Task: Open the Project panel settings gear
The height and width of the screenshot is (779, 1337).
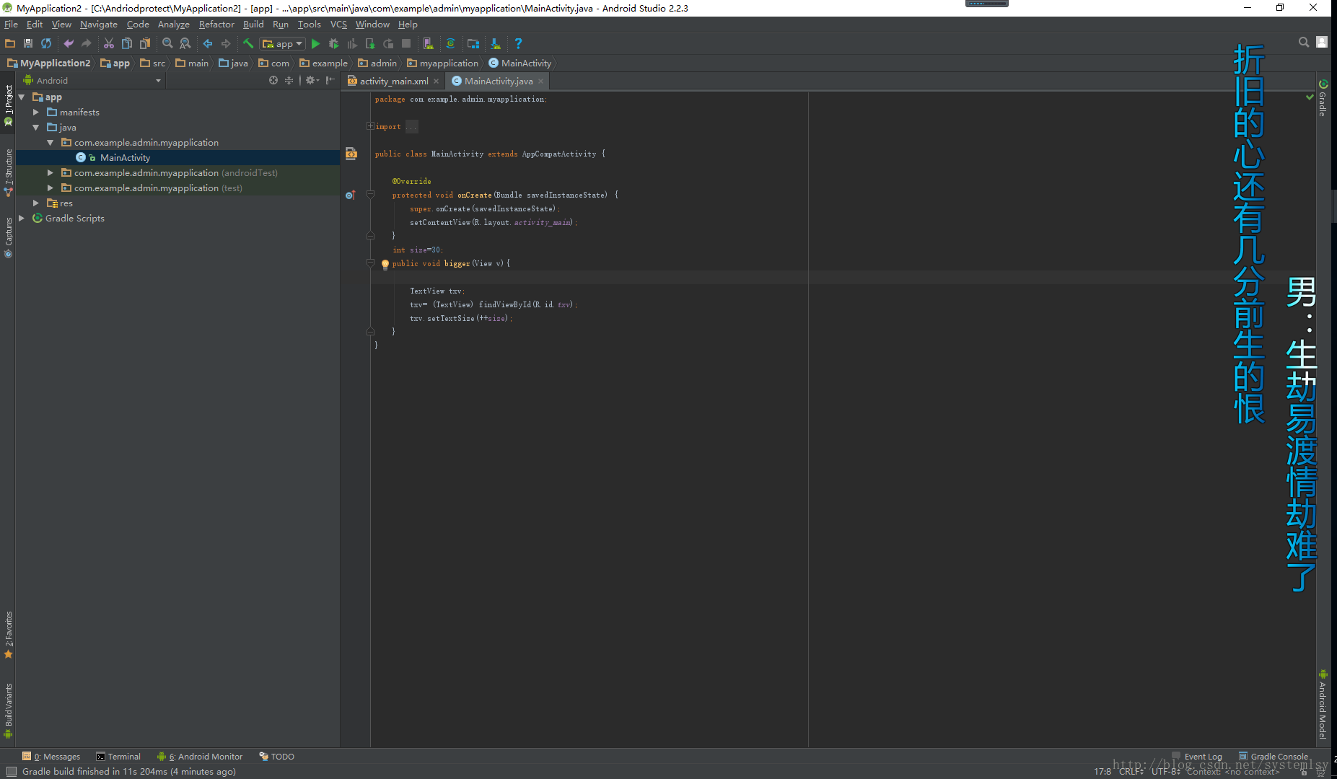Action: [311, 80]
